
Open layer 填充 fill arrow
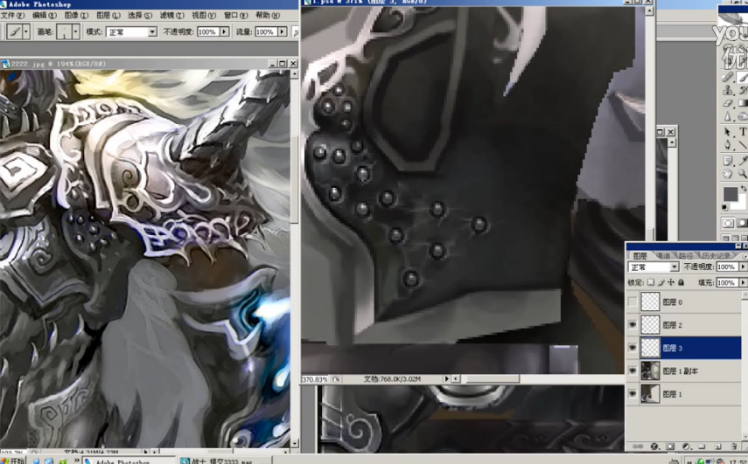(743, 282)
